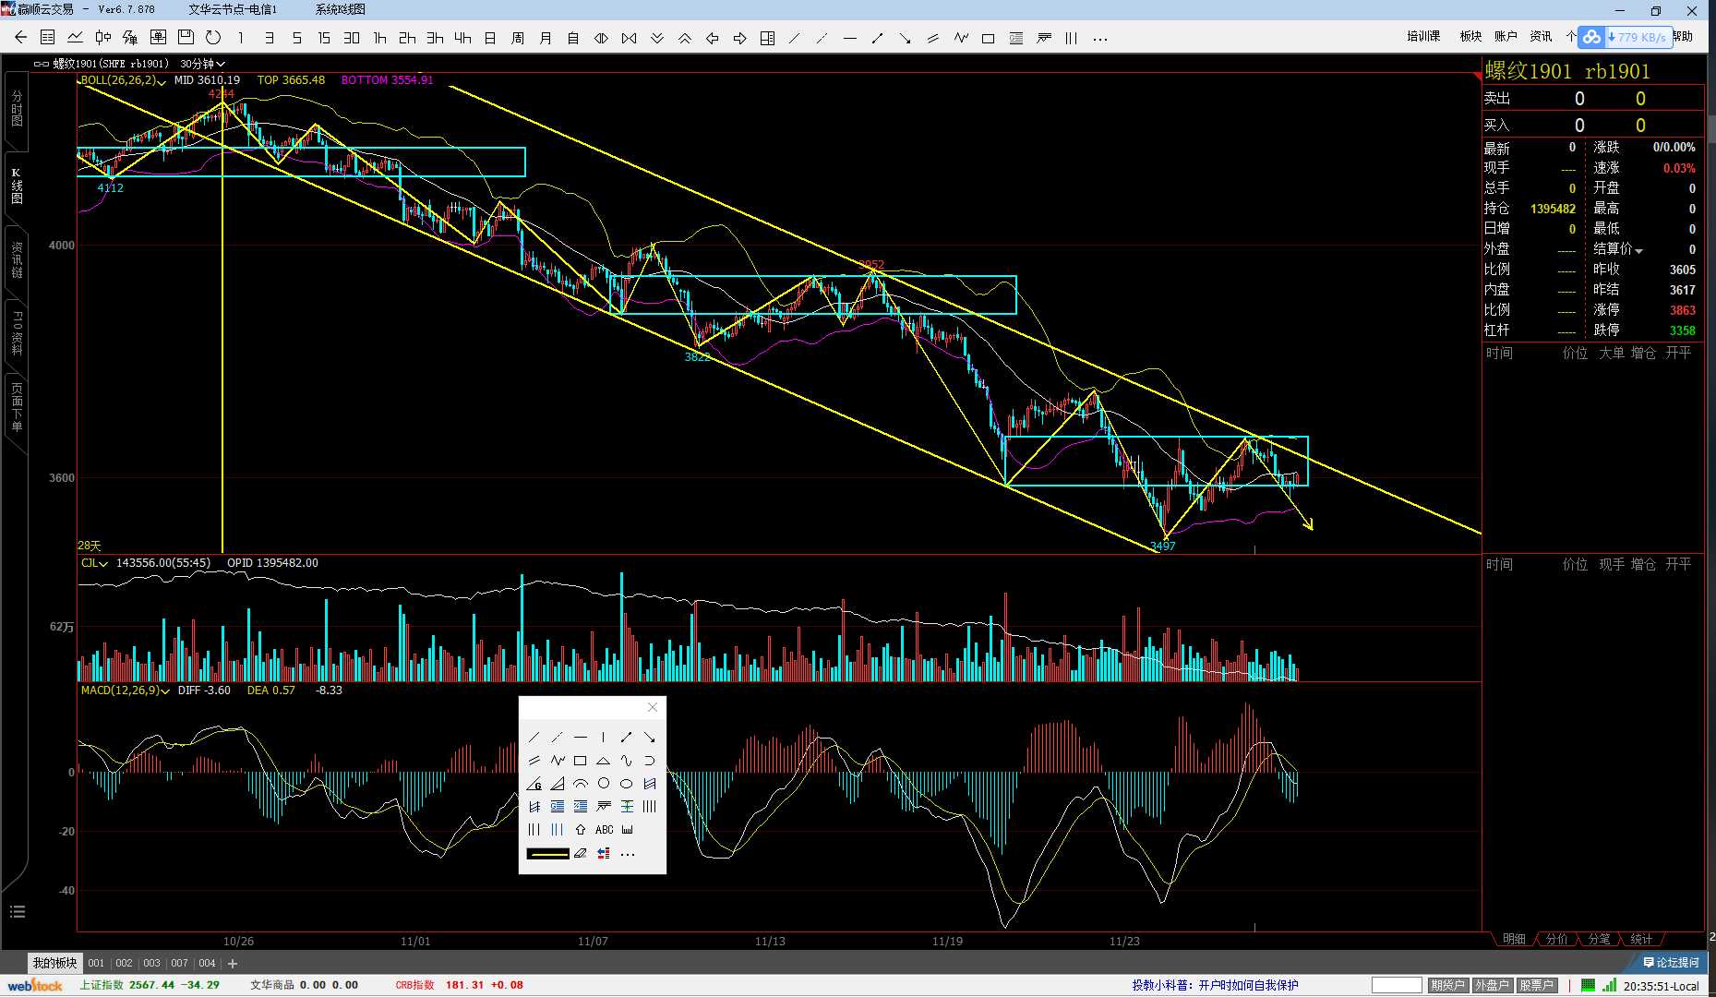
Task: Select circle tool in drawing palette
Action: 604,783
